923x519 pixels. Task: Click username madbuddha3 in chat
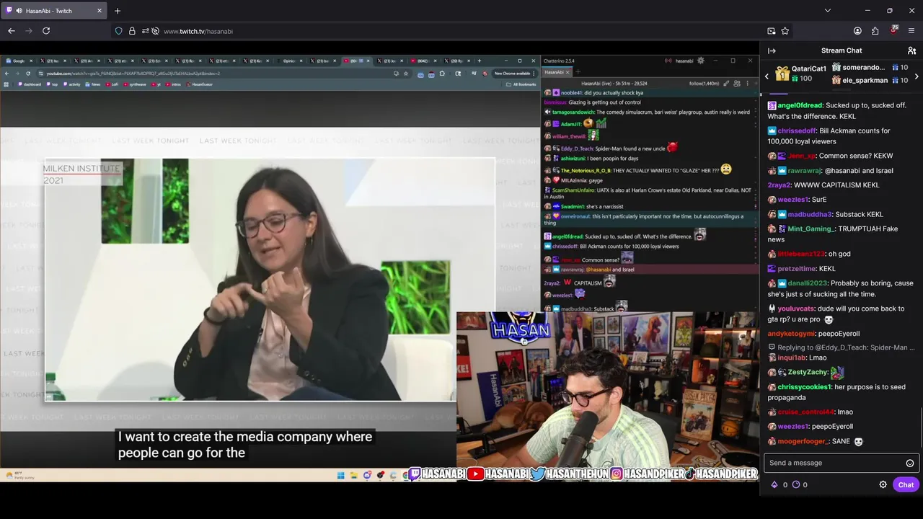(810, 214)
